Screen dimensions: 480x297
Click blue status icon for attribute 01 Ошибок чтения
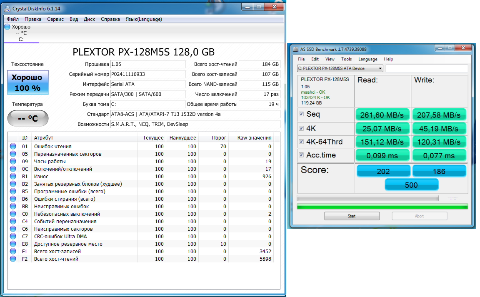click(13, 146)
